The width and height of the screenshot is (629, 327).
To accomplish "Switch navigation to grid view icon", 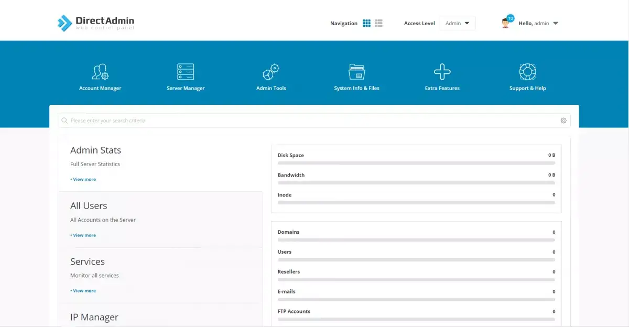I will click(366, 23).
